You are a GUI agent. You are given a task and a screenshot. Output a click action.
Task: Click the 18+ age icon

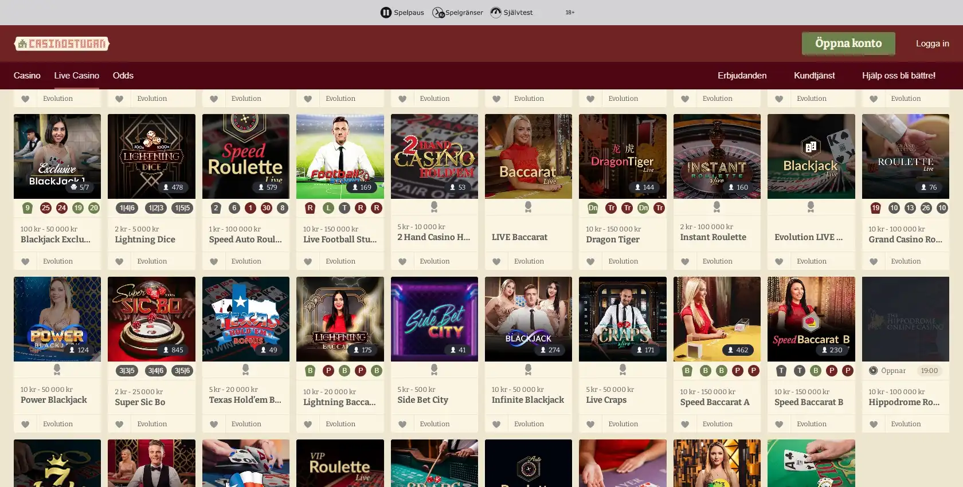tap(570, 13)
